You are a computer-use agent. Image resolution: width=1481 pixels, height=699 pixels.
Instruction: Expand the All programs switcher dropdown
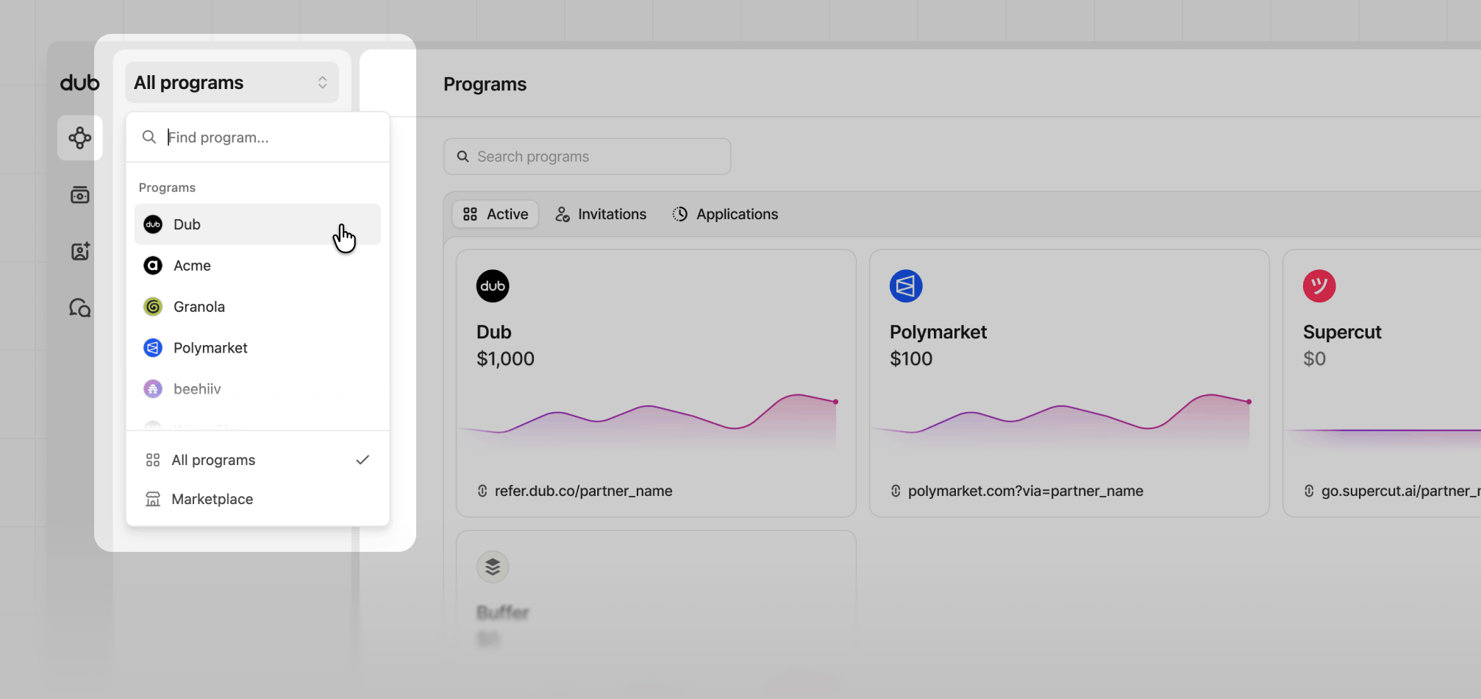point(232,82)
